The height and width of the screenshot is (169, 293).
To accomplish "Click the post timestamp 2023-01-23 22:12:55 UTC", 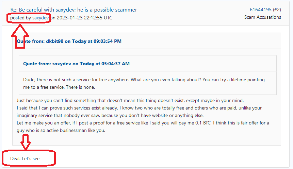I will (x=84, y=18).
